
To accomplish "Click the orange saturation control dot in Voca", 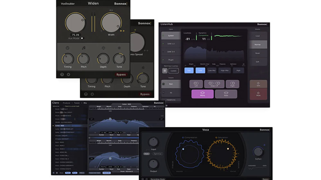I will pos(228,148).
